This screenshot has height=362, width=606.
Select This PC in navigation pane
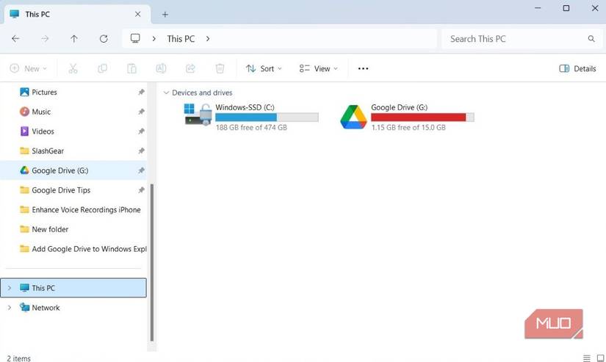click(73, 288)
